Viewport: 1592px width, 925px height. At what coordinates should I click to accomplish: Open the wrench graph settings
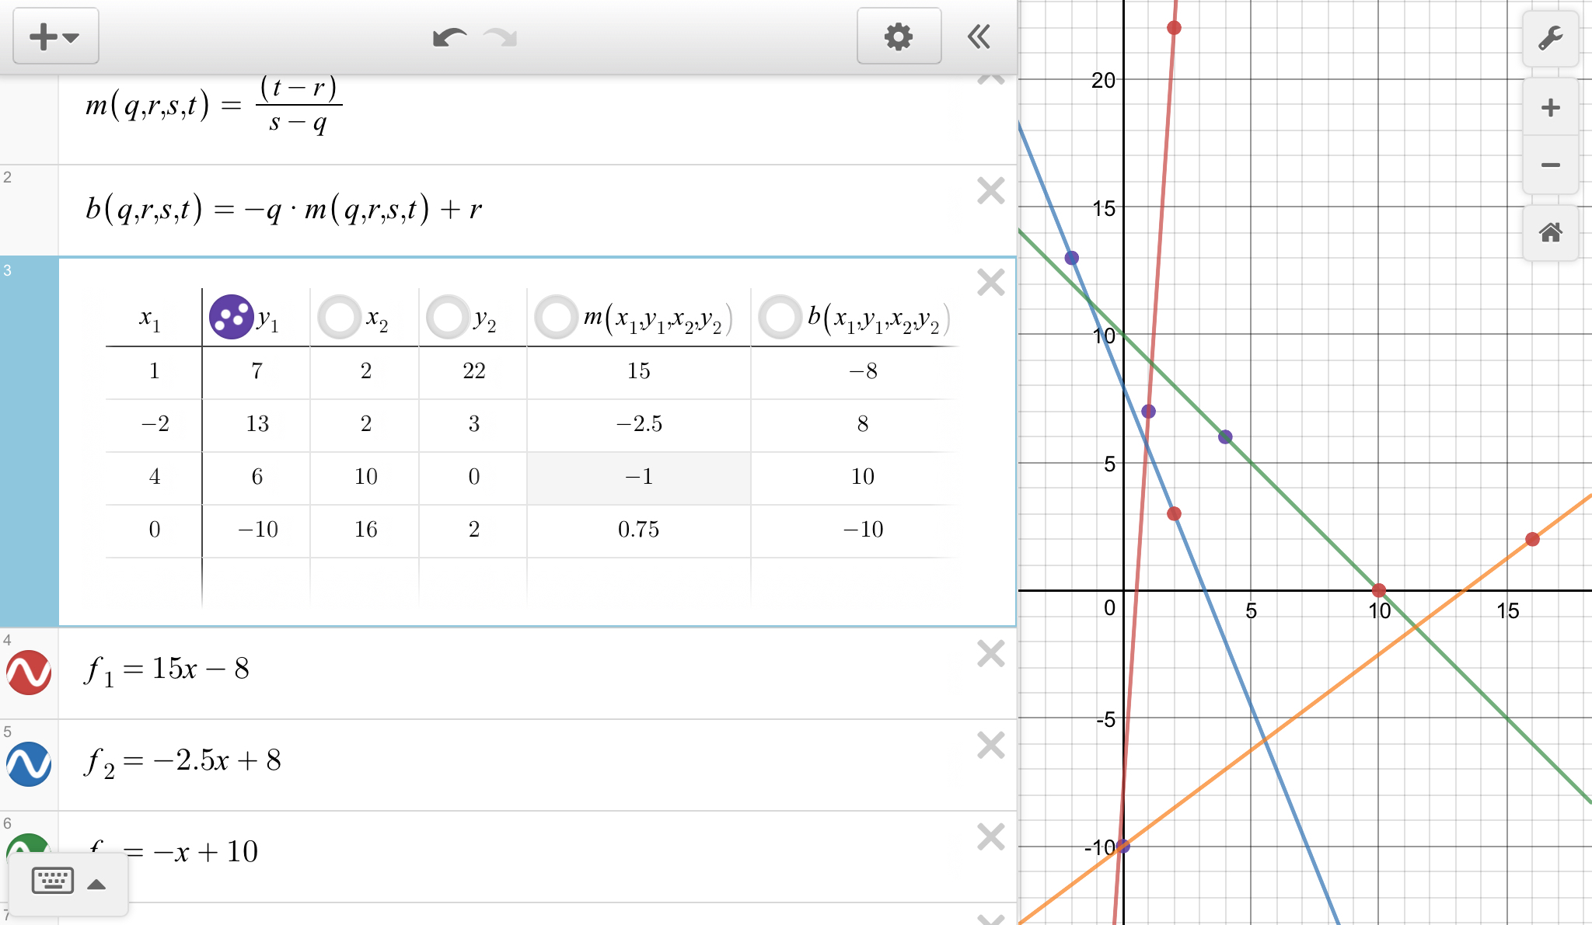(x=1550, y=38)
